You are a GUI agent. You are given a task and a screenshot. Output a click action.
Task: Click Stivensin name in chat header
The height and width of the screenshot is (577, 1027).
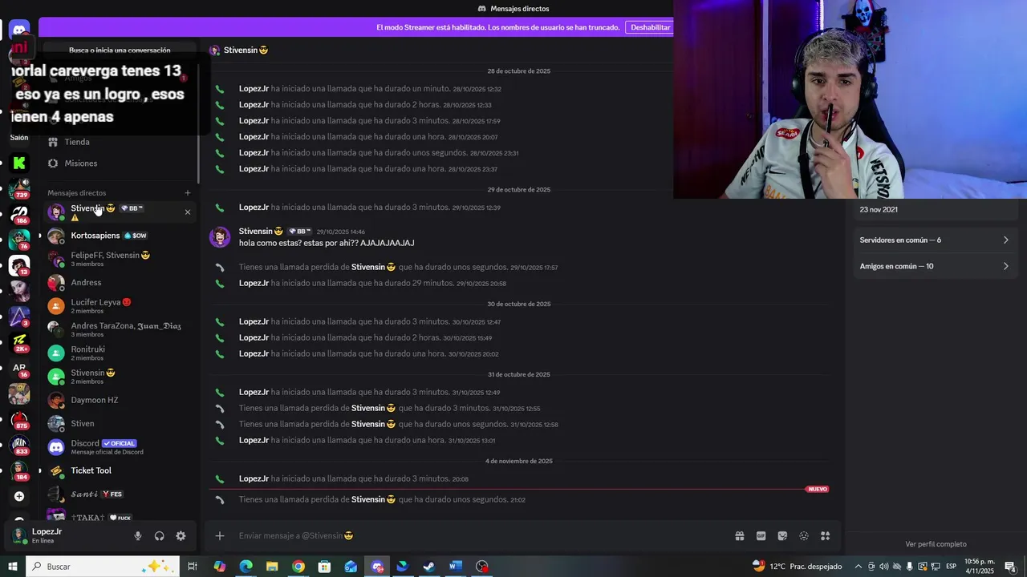[246, 50]
